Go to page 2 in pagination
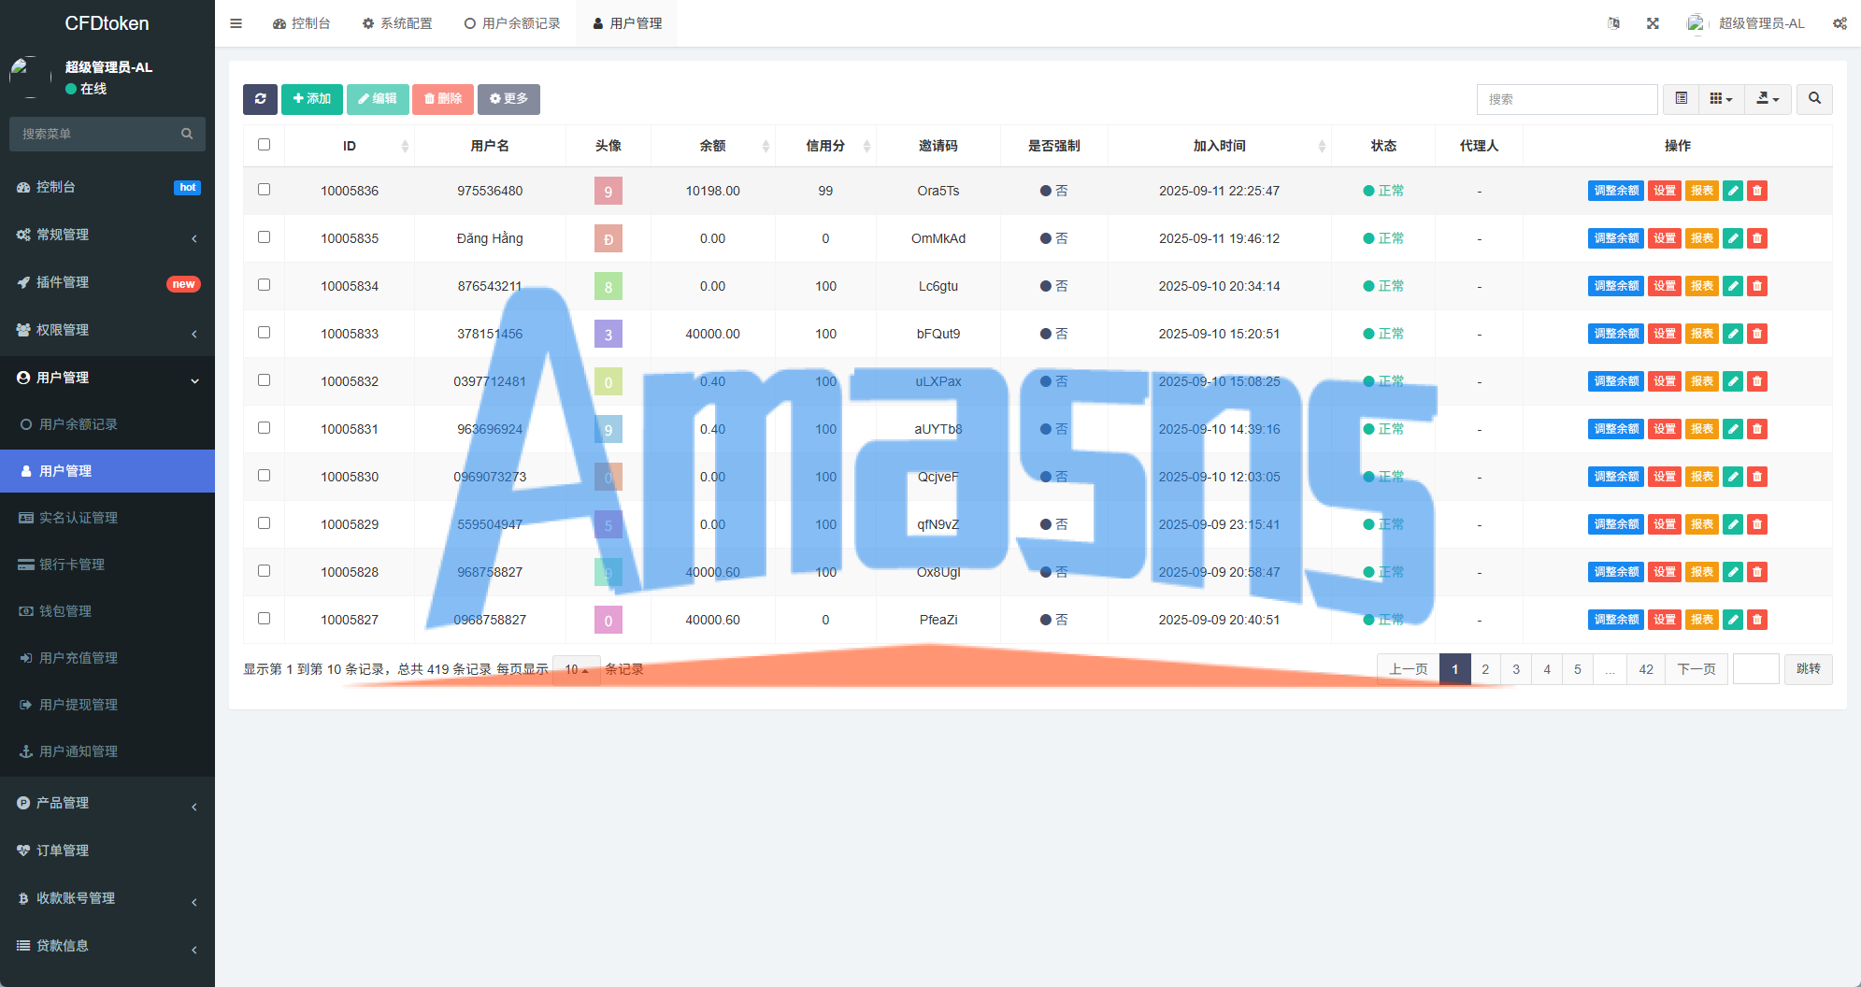The image size is (1861, 987). pyautogui.click(x=1485, y=669)
